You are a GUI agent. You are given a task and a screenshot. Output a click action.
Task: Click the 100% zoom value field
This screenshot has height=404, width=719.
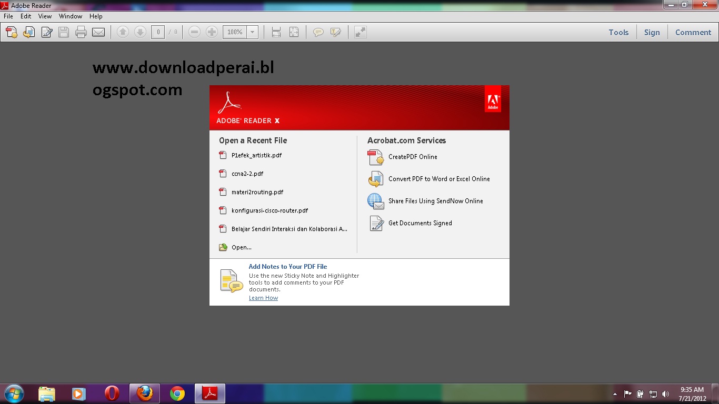(235, 32)
